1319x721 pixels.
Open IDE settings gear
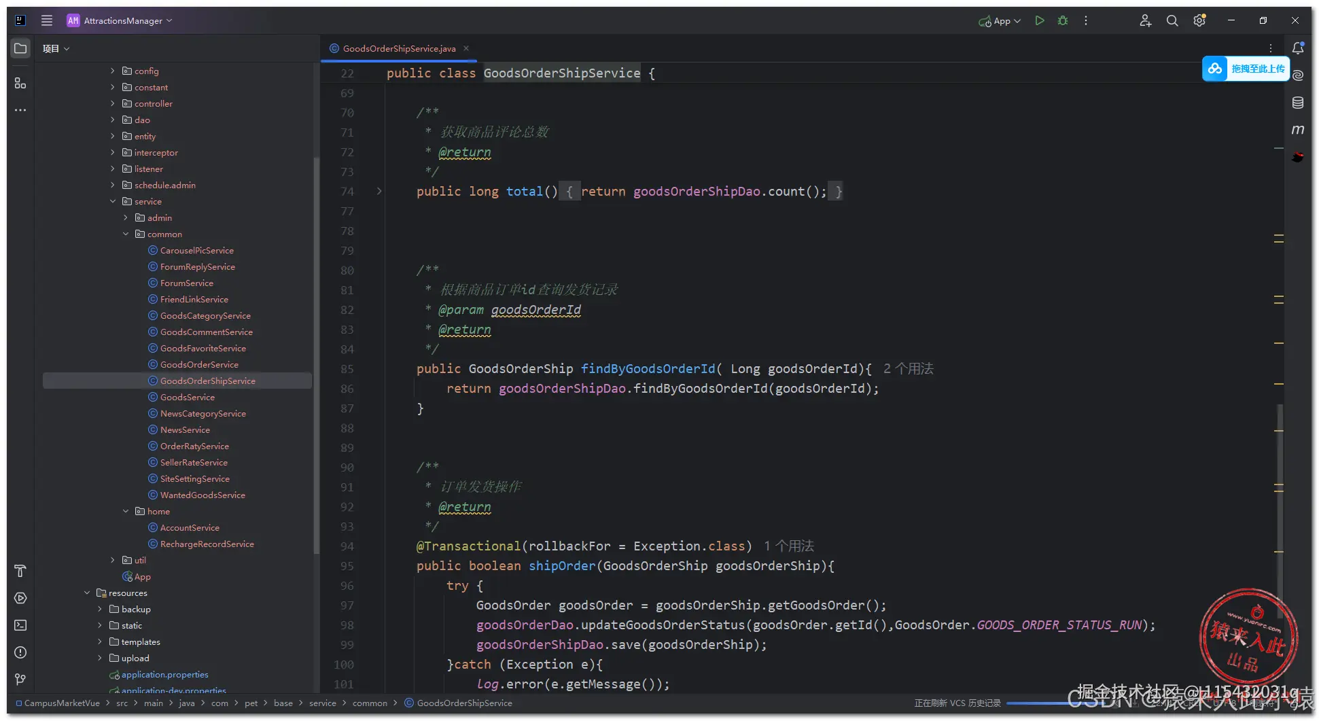[1199, 20]
